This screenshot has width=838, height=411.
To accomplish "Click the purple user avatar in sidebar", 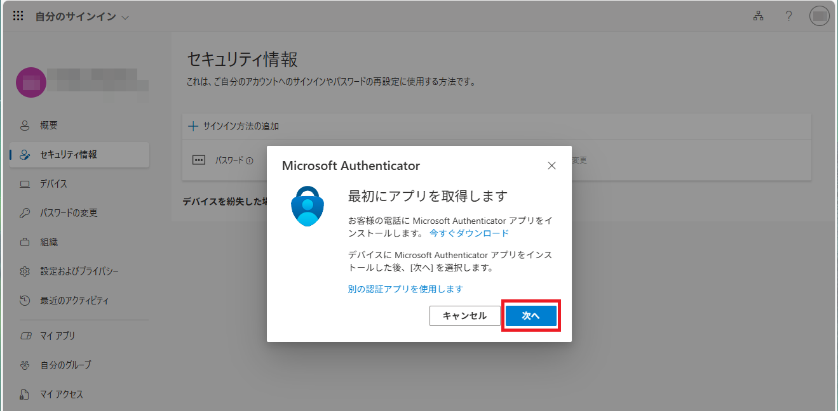I will click(30, 82).
